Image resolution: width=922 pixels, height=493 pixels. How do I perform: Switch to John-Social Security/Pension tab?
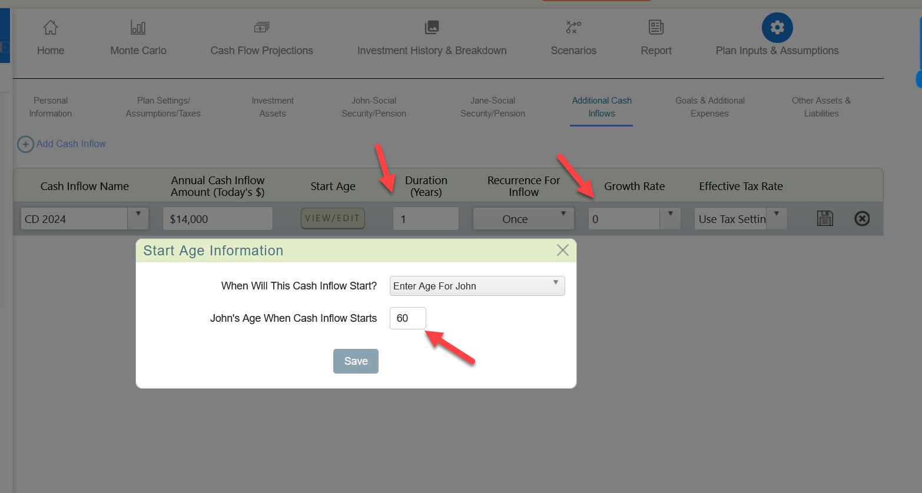374,107
